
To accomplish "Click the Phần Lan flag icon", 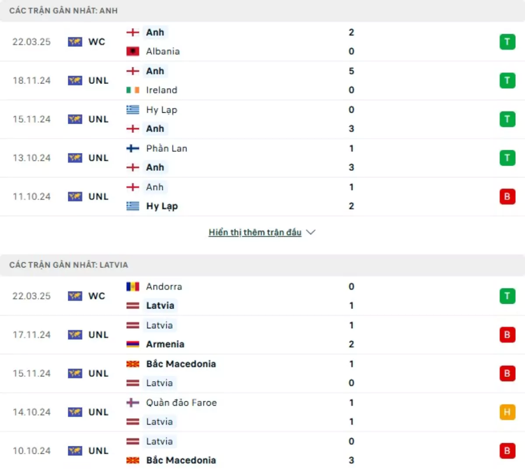I will click(133, 149).
